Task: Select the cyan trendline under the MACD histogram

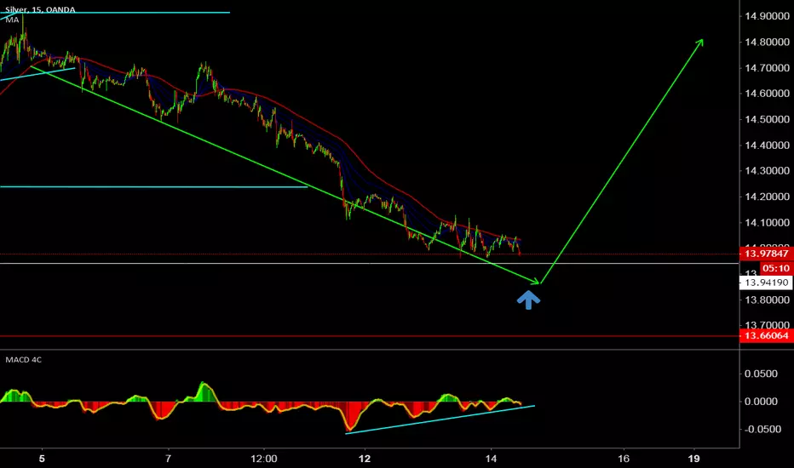Action: point(440,419)
